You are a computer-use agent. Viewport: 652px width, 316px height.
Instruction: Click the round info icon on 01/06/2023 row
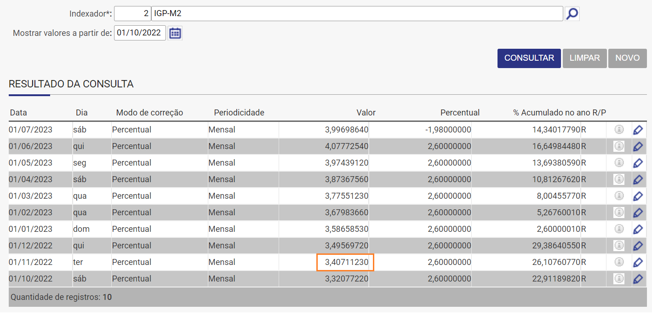click(x=619, y=146)
